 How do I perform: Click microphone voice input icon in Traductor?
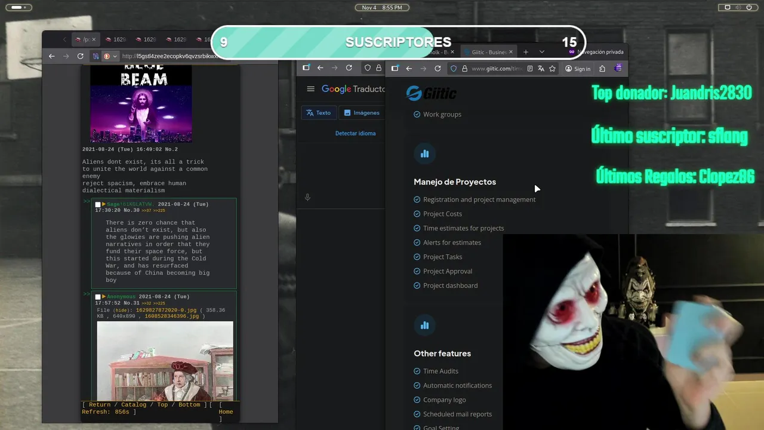307,197
